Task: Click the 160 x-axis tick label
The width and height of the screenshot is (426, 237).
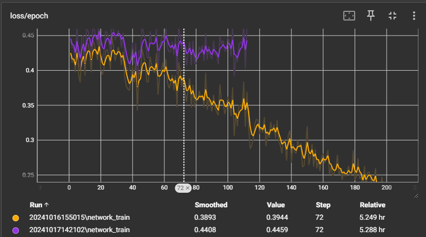Action: pos(323,188)
